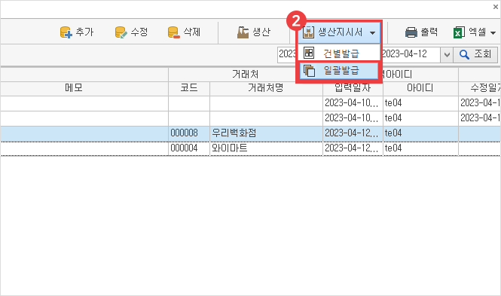
Task: Click the end date field 2023-04-12
Action: [x=411, y=54]
